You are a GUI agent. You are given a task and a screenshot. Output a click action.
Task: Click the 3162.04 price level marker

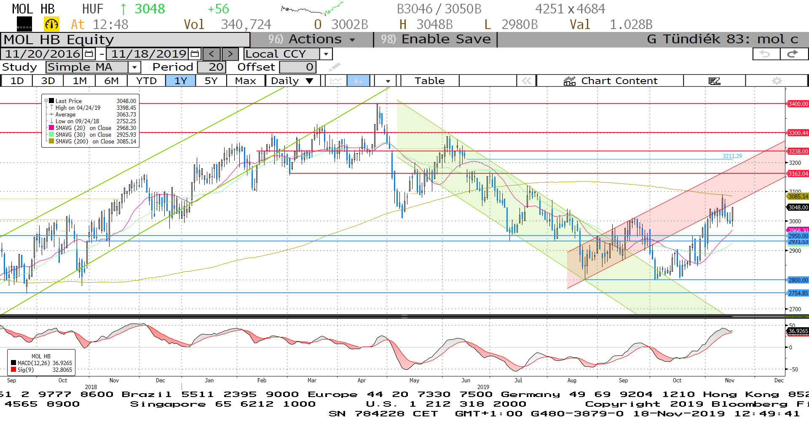click(798, 174)
